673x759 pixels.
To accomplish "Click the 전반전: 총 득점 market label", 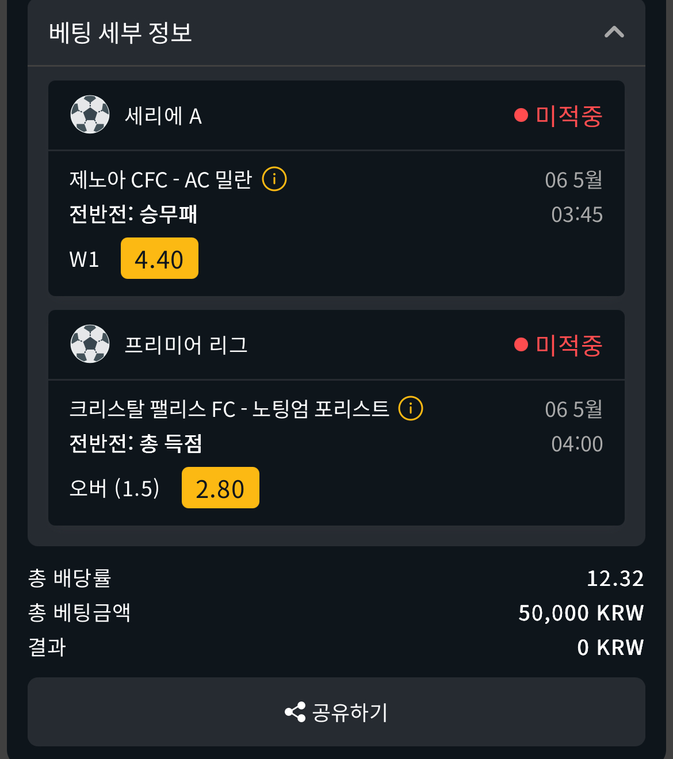I will pos(136,443).
